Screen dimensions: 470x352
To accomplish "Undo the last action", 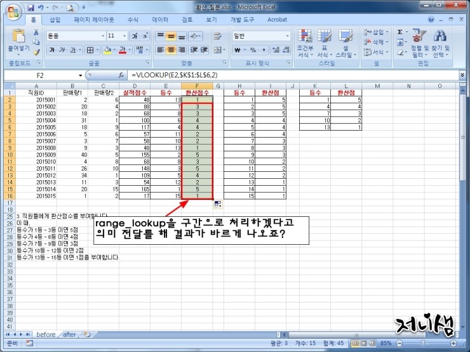I will (41, 8).
